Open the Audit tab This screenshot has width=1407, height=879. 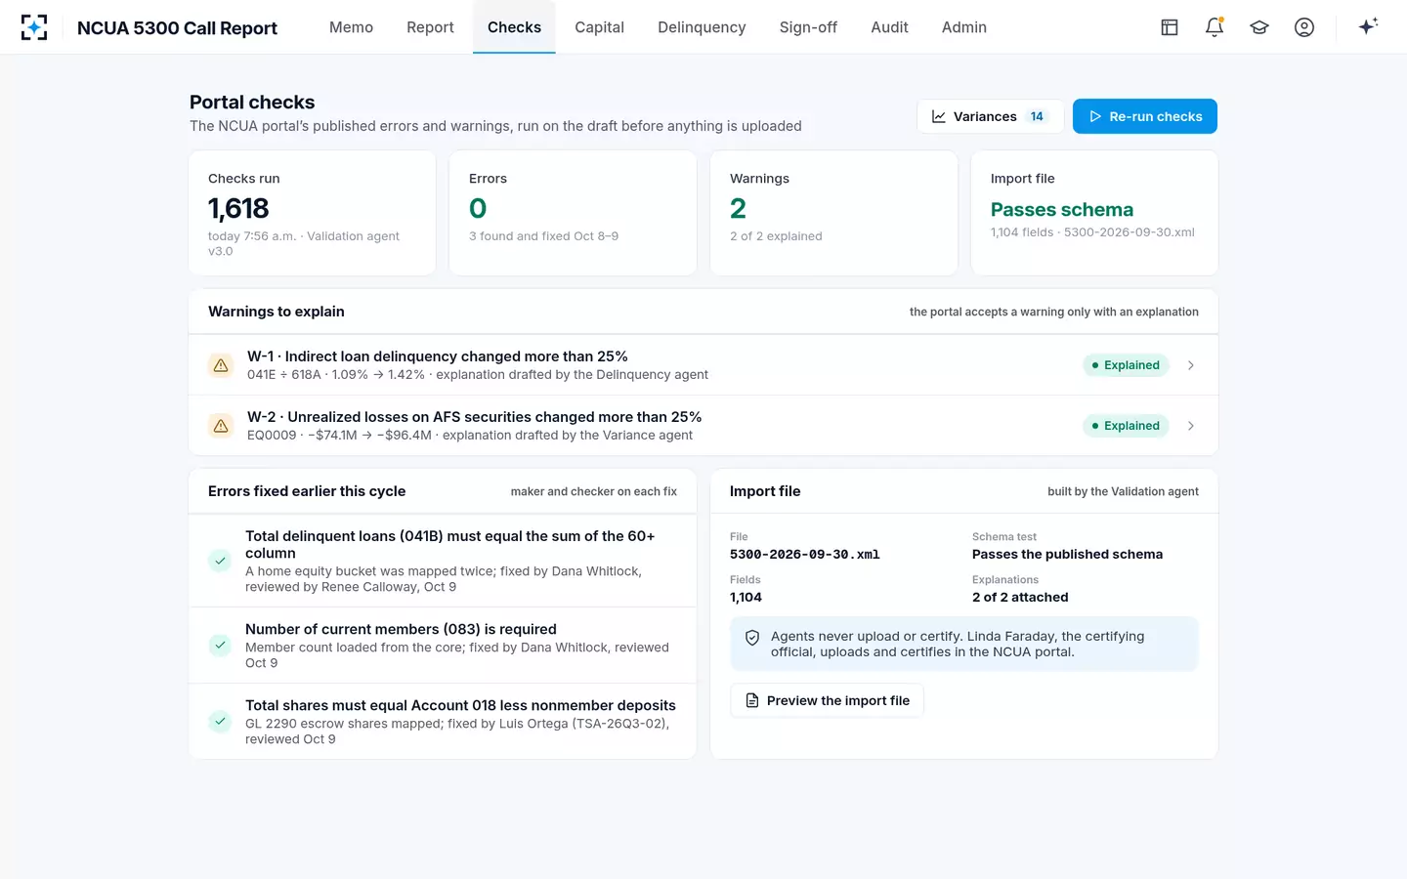pyautogui.click(x=889, y=27)
